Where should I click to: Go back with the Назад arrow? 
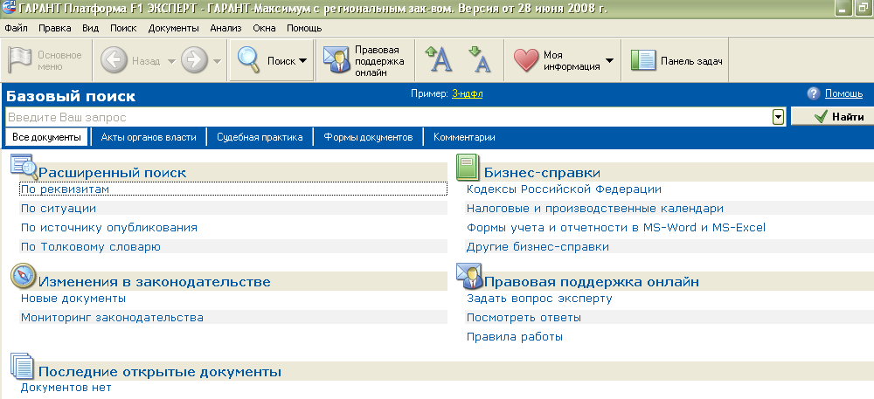click(x=114, y=60)
